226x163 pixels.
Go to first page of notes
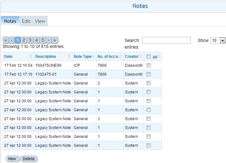click(6, 40)
